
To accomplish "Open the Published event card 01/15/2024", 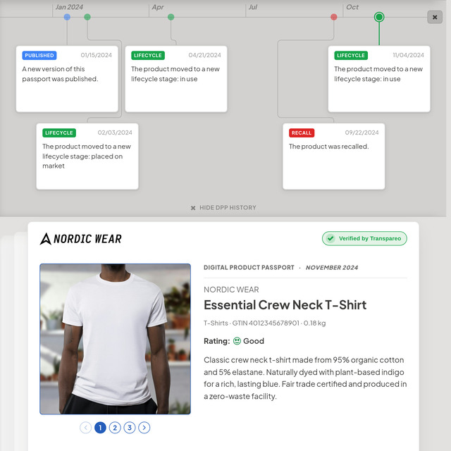I will point(67,79).
